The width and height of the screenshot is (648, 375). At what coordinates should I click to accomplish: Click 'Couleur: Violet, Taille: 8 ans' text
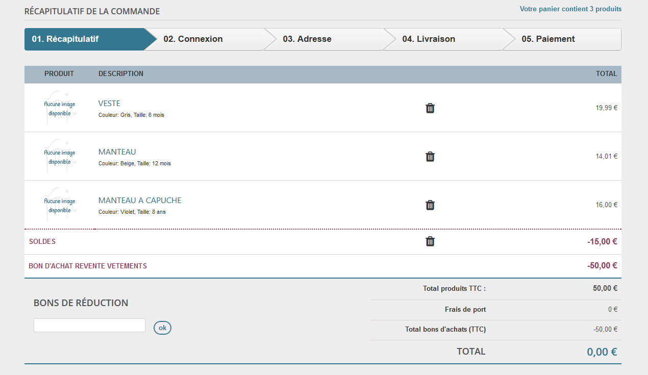132,212
